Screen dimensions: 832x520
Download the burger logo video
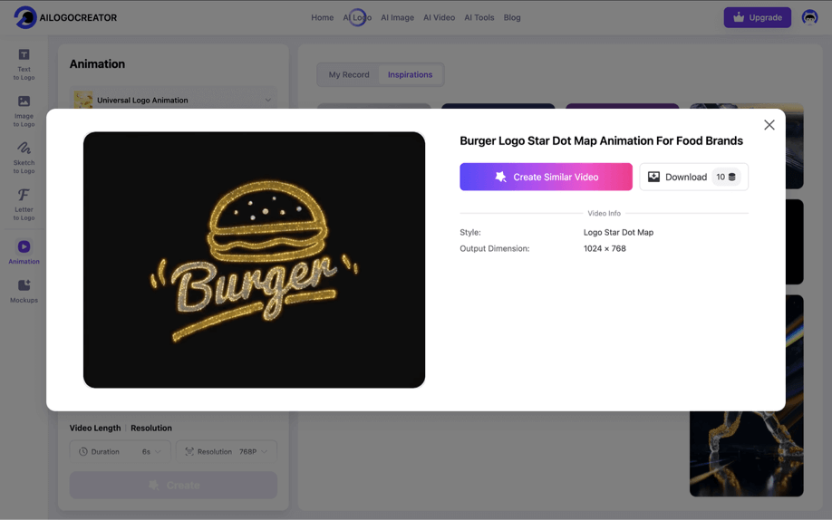point(693,177)
